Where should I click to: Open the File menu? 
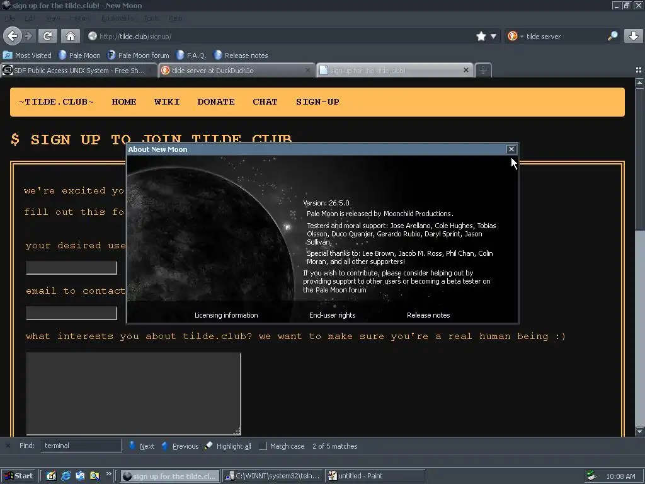click(9, 18)
